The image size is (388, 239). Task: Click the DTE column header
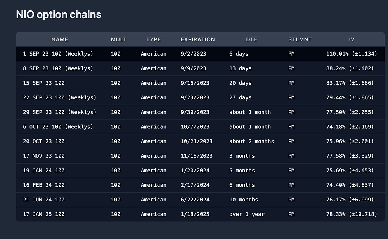[x=251, y=39]
